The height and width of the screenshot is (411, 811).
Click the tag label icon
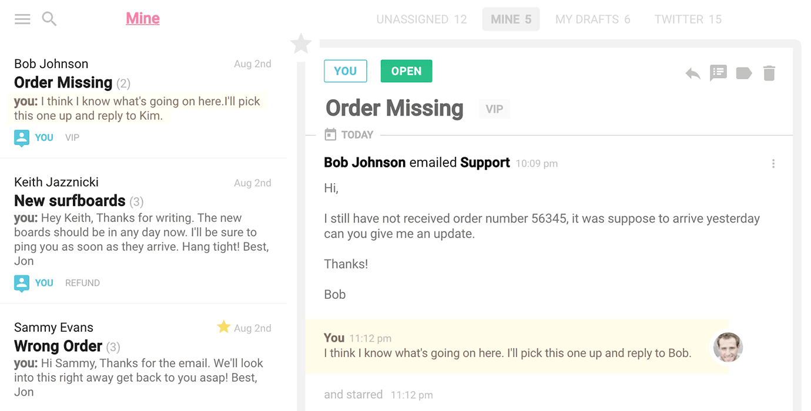point(744,73)
